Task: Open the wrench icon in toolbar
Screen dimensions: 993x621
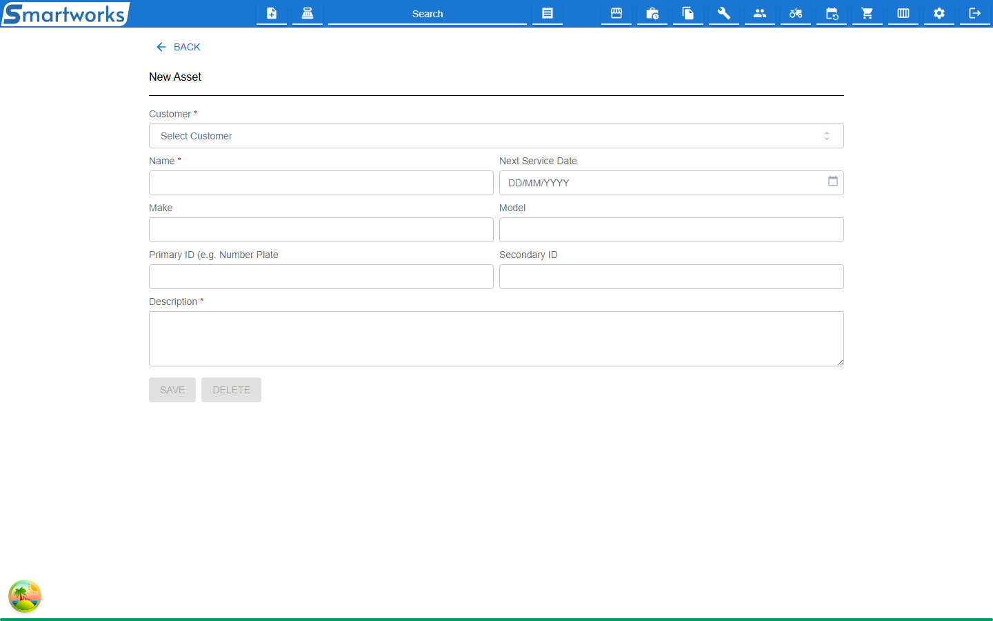Action: tap(724, 13)
